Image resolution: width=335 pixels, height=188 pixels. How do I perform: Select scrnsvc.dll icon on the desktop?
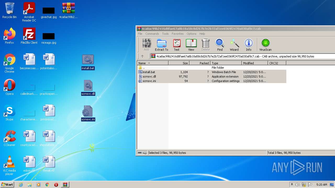88,88
